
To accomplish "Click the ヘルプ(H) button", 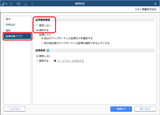I will point(15,109).
